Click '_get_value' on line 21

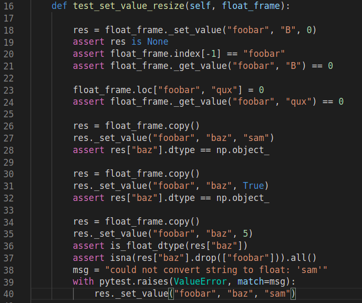click(x=200, y=66)
